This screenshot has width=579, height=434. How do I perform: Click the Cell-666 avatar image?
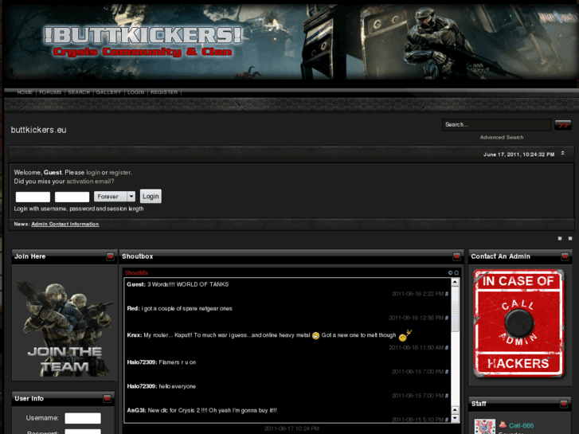click(485, 427)
